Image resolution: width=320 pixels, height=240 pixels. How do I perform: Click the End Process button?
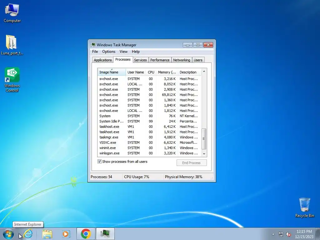tap(192, 162)
